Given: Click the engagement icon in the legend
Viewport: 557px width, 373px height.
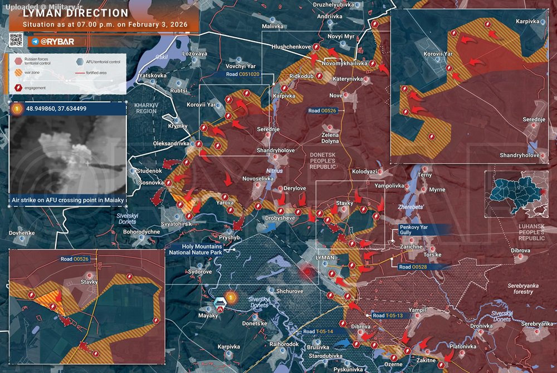Looking at the screenshot, I should [x=18, y=88].
